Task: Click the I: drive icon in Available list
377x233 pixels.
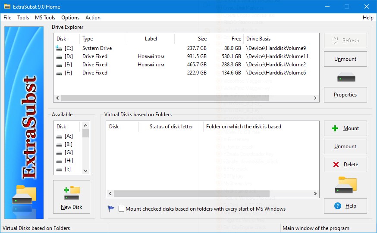Action: (x=59, y=169)
